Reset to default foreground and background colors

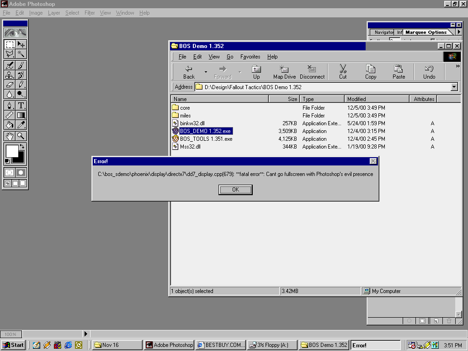7,161
